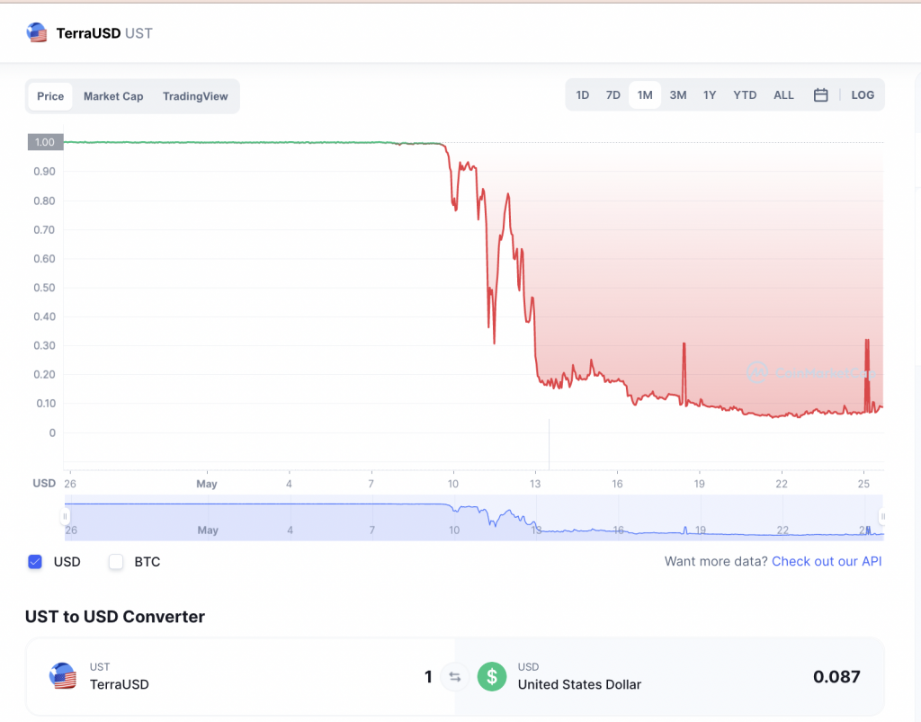Enable the BTC checkbox
The height and width of the screenshot is (722, 921).
pyautogui.click(x=116, y=562)
